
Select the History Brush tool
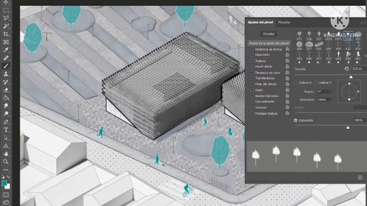[x=6, y=82]
